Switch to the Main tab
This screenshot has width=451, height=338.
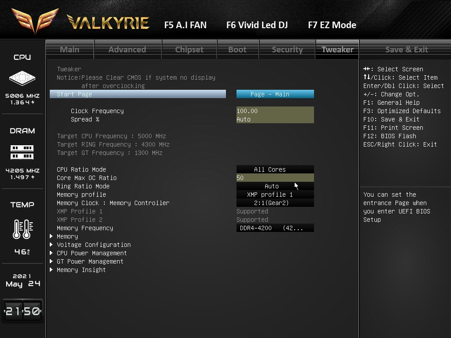(70, 49)
